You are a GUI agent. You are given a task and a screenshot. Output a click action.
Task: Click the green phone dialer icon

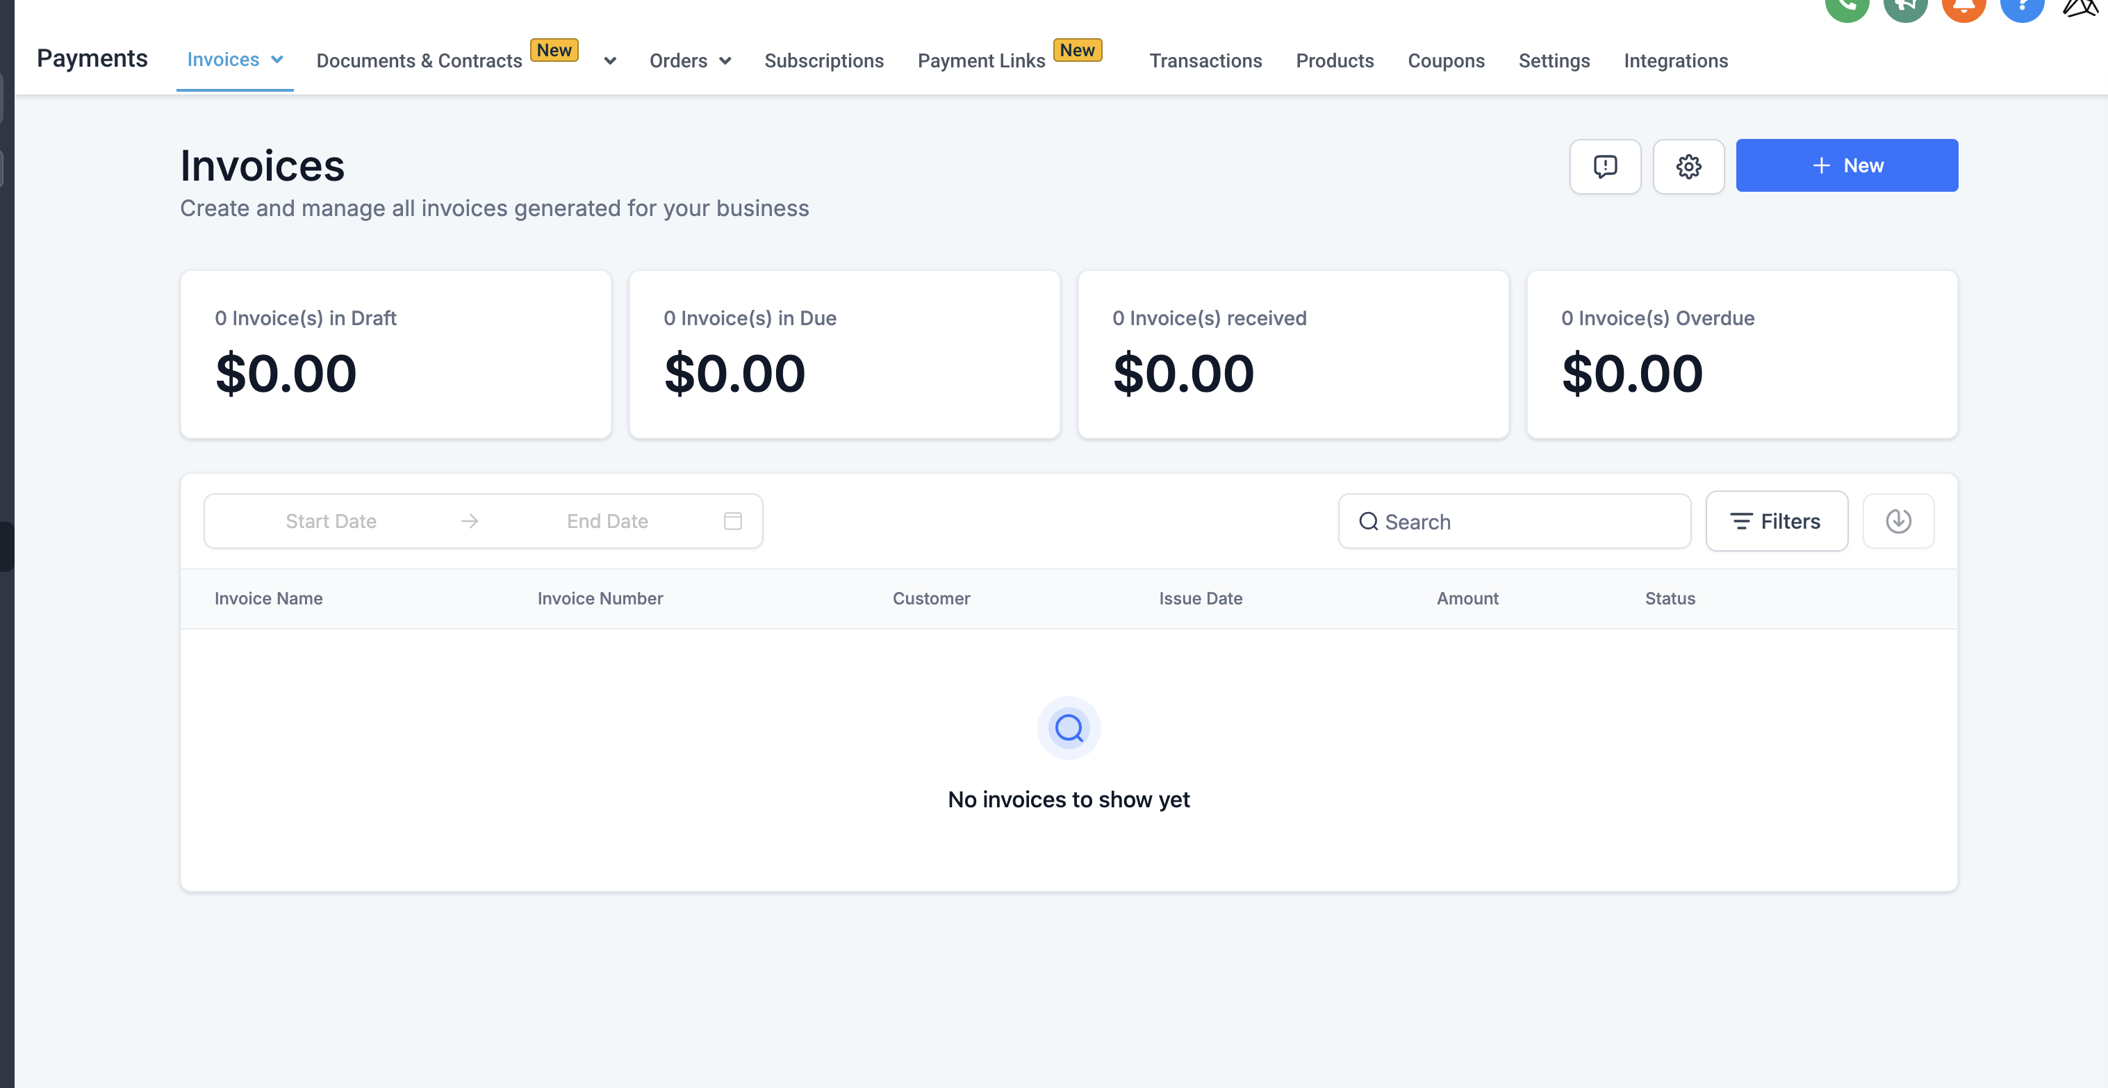pos(1847,8)
